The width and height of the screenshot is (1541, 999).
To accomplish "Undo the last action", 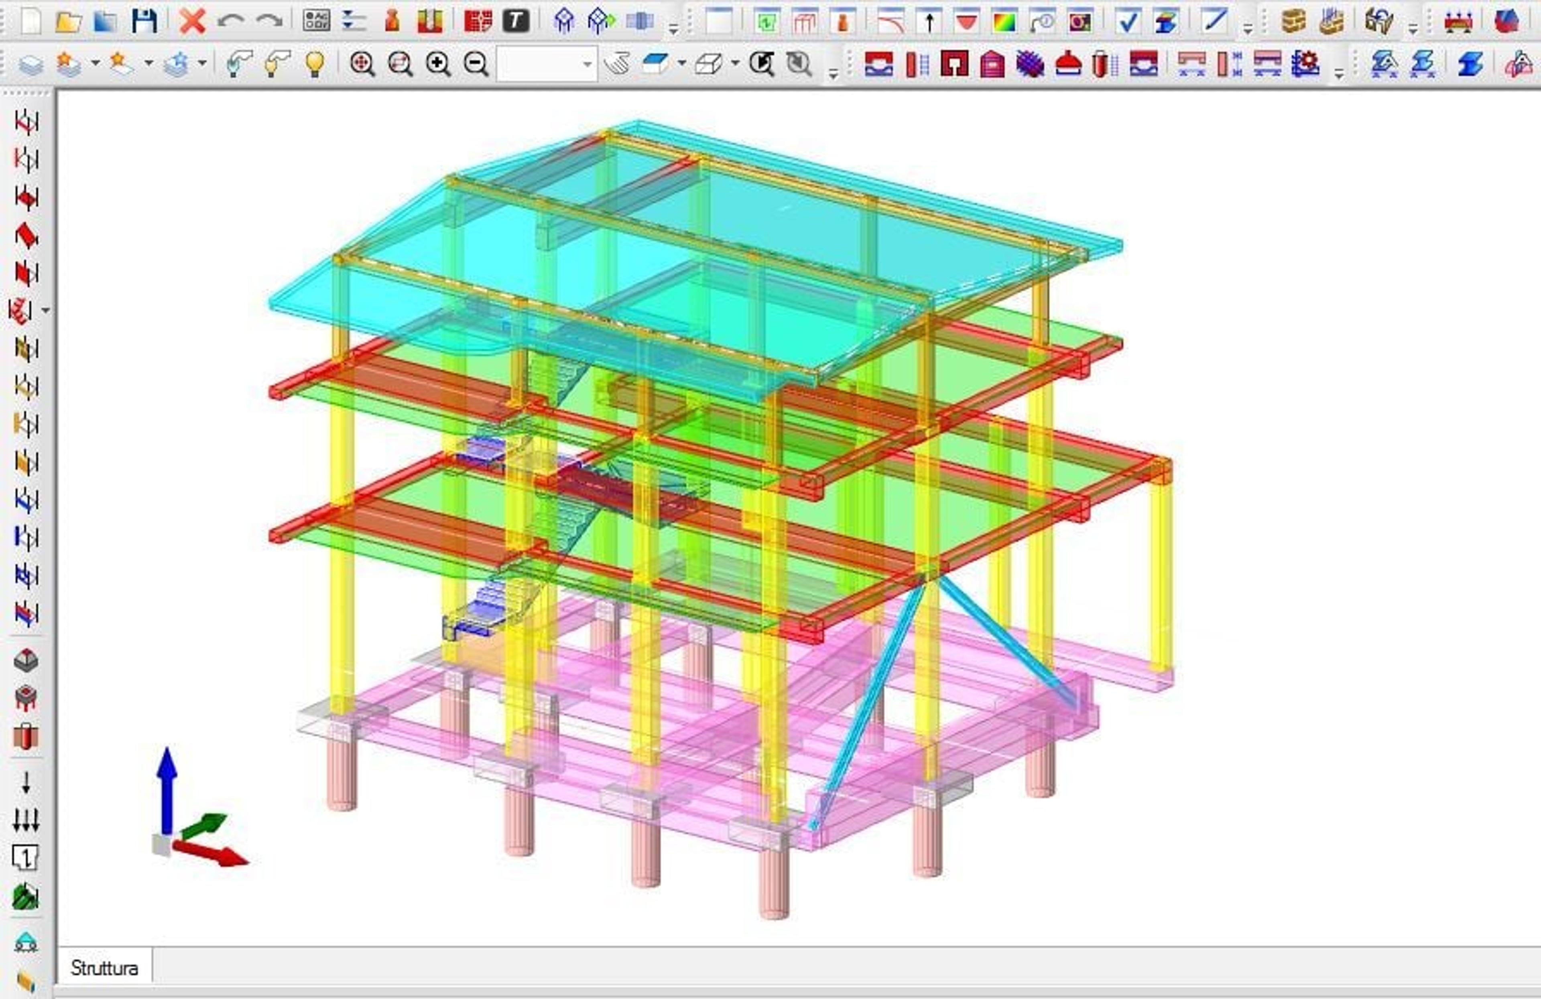I will click(230, 21).
